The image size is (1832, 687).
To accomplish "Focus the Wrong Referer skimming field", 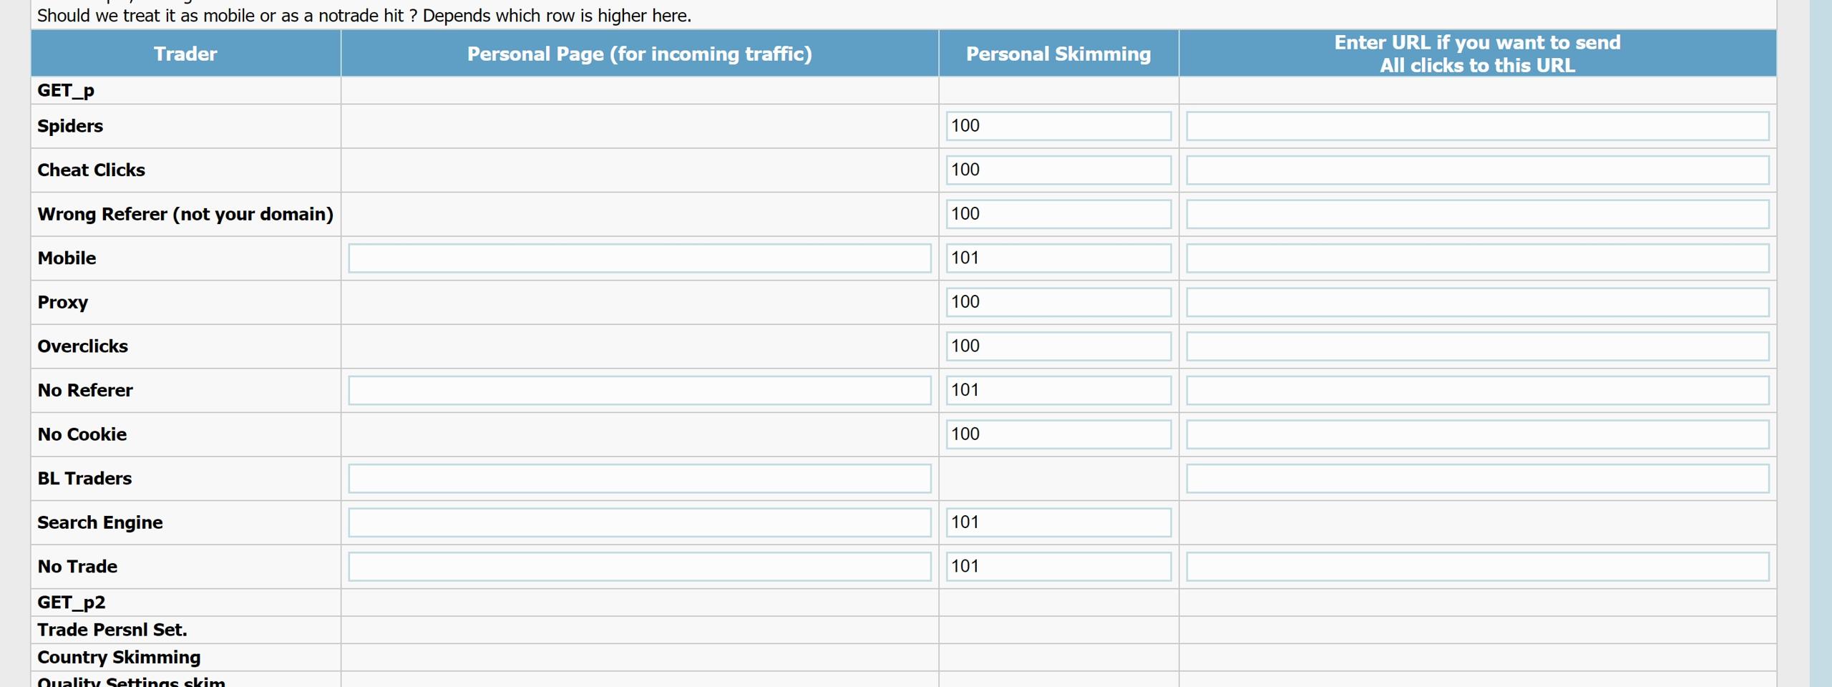I will pos(1058,214).
